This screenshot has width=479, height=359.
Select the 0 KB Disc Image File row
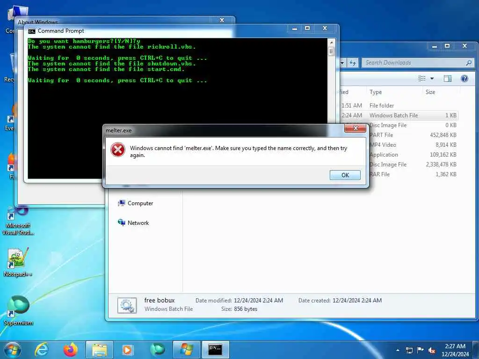click(x=413, y=125)
